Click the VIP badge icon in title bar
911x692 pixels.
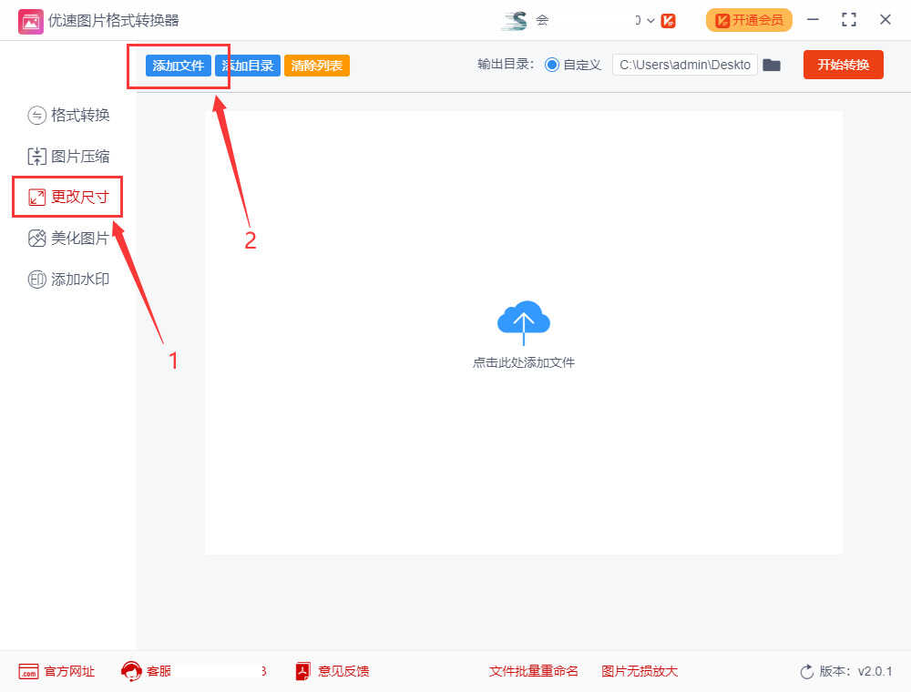click(x=668, y=20)
